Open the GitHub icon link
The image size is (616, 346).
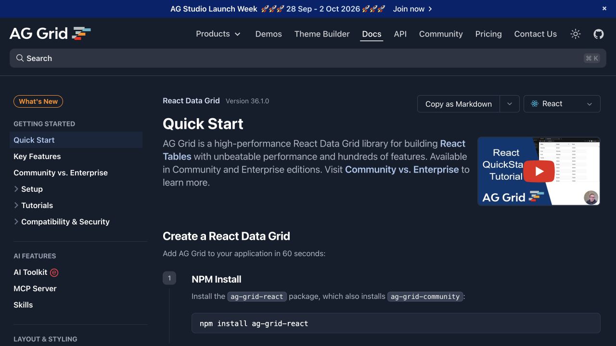click(x=599, y=34)
